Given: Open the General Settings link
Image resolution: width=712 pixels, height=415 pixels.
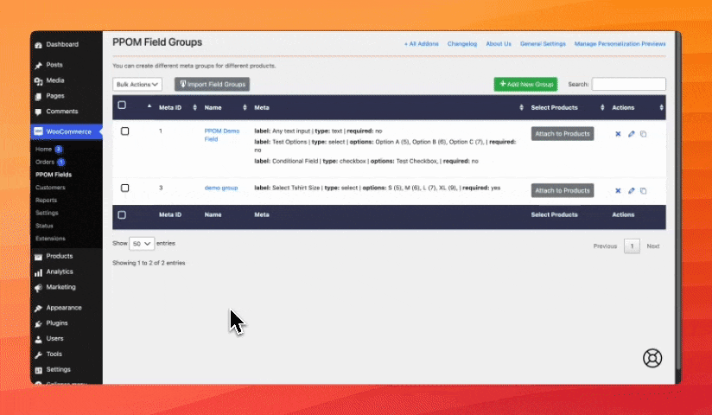Looking at the screenshot, I should point(544,44).
